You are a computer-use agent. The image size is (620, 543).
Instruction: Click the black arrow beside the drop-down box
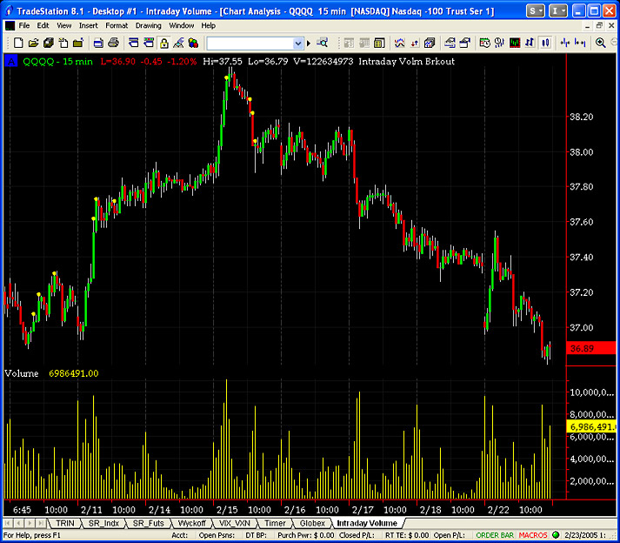coord(309,44)
